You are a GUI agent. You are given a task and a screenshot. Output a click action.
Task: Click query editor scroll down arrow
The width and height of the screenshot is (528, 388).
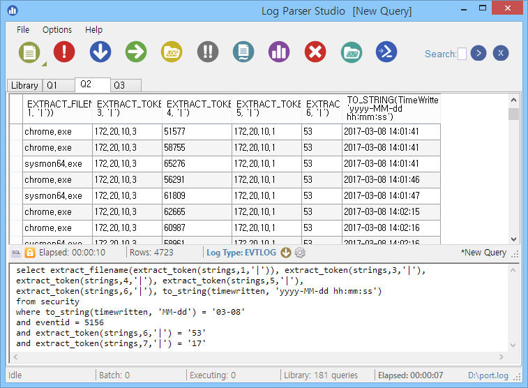tap(513, 345)
